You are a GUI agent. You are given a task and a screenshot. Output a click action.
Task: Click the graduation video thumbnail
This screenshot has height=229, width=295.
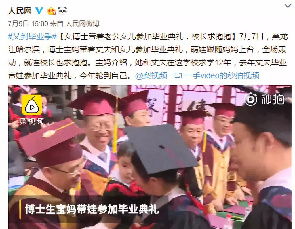tap(150, 157)
